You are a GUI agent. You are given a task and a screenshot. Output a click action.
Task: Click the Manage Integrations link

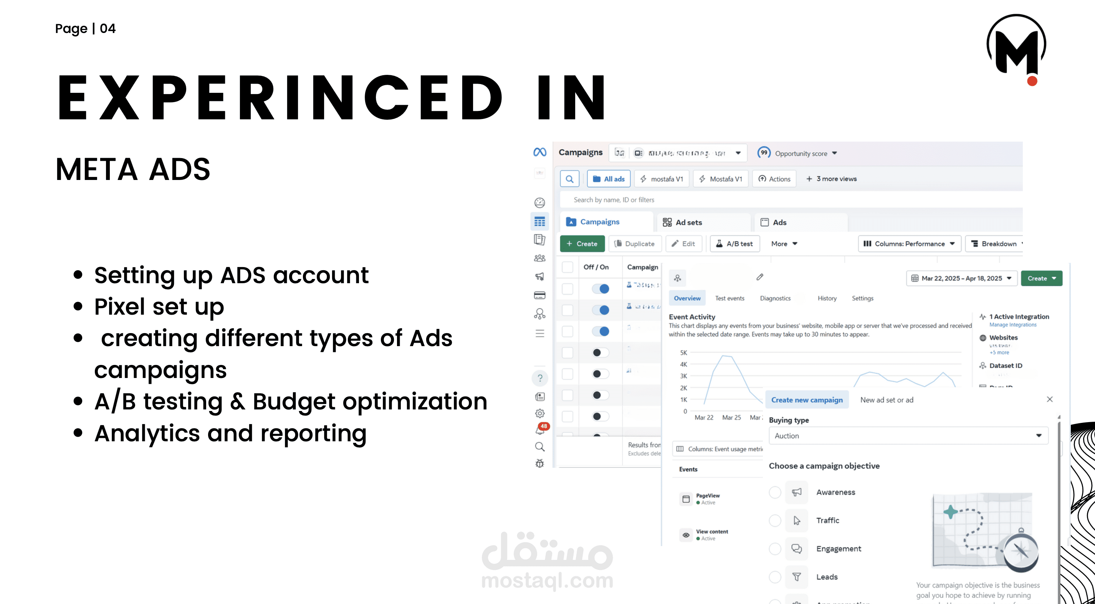point(1013,325)
